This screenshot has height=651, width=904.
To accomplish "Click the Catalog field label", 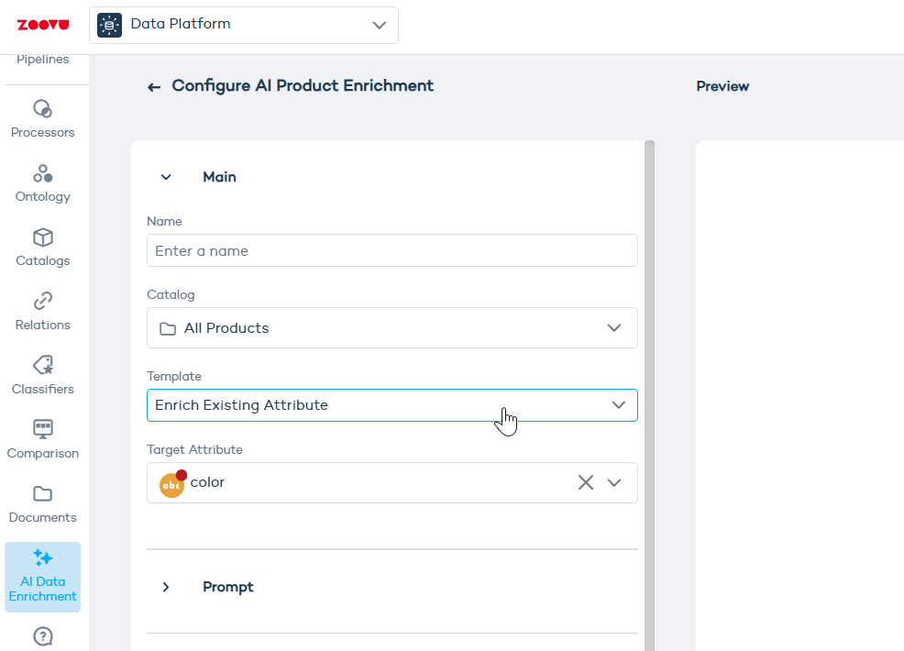I will pos(171,295).
